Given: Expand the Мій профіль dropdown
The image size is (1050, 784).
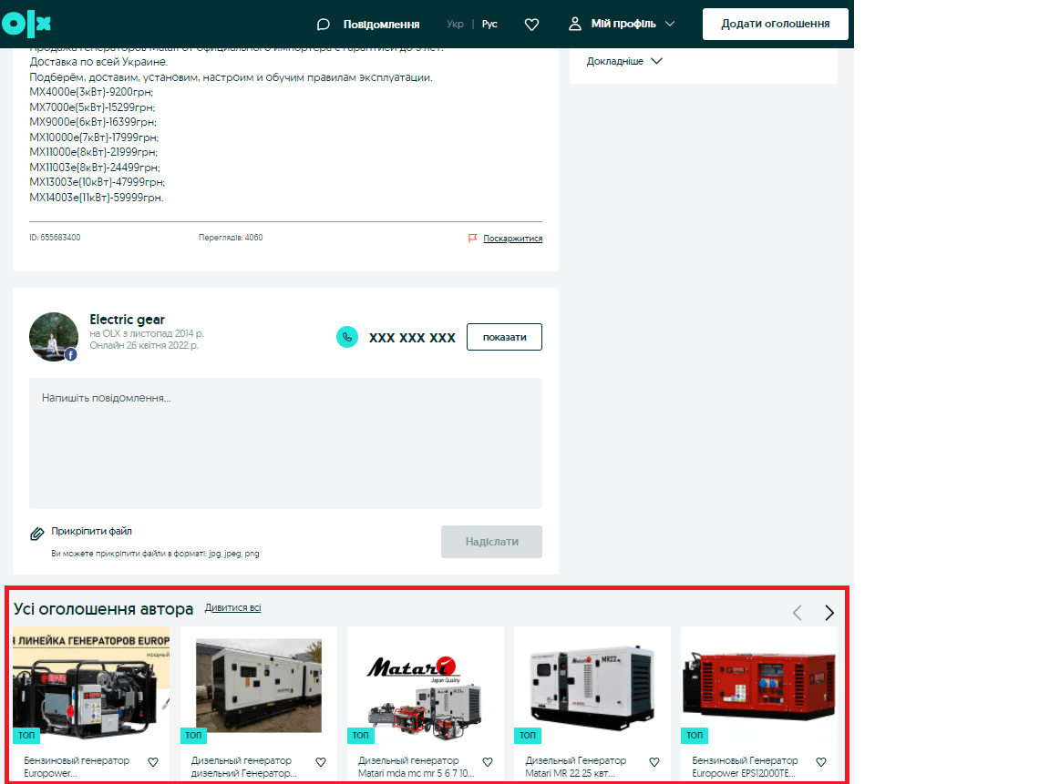Looking at the screenshot, I should point(623,24).
